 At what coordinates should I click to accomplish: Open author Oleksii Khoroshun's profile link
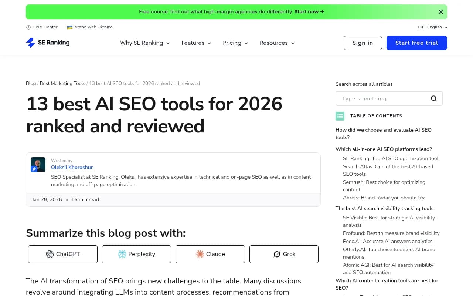(x=72, y=168)
